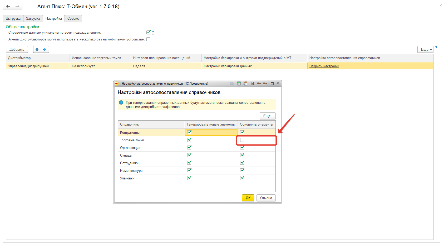Cancel dialog with the Отмена button
The image size is (444, 243).
pos(266,198)
